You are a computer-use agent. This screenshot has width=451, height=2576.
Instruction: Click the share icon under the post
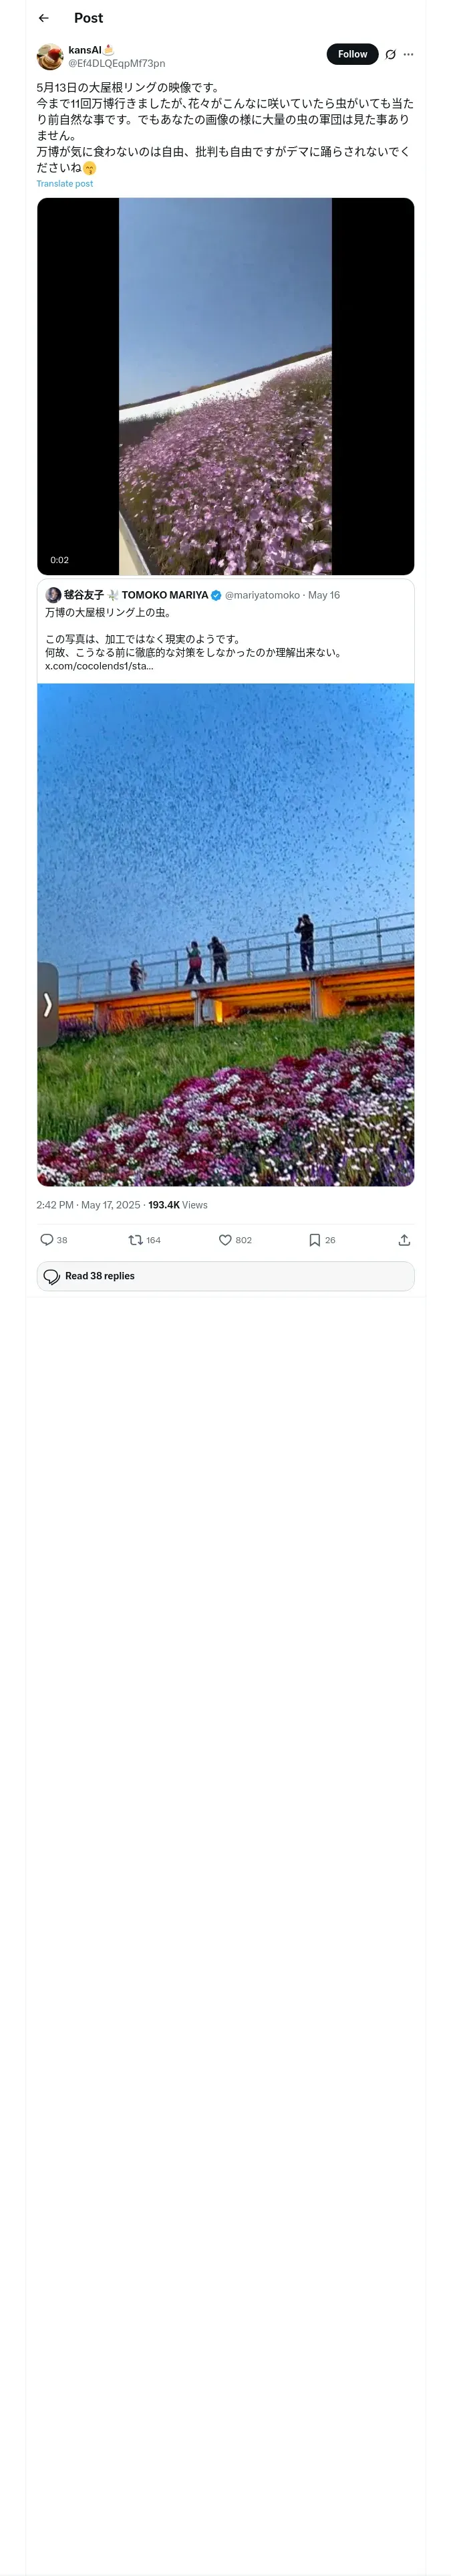[404, 1240]
